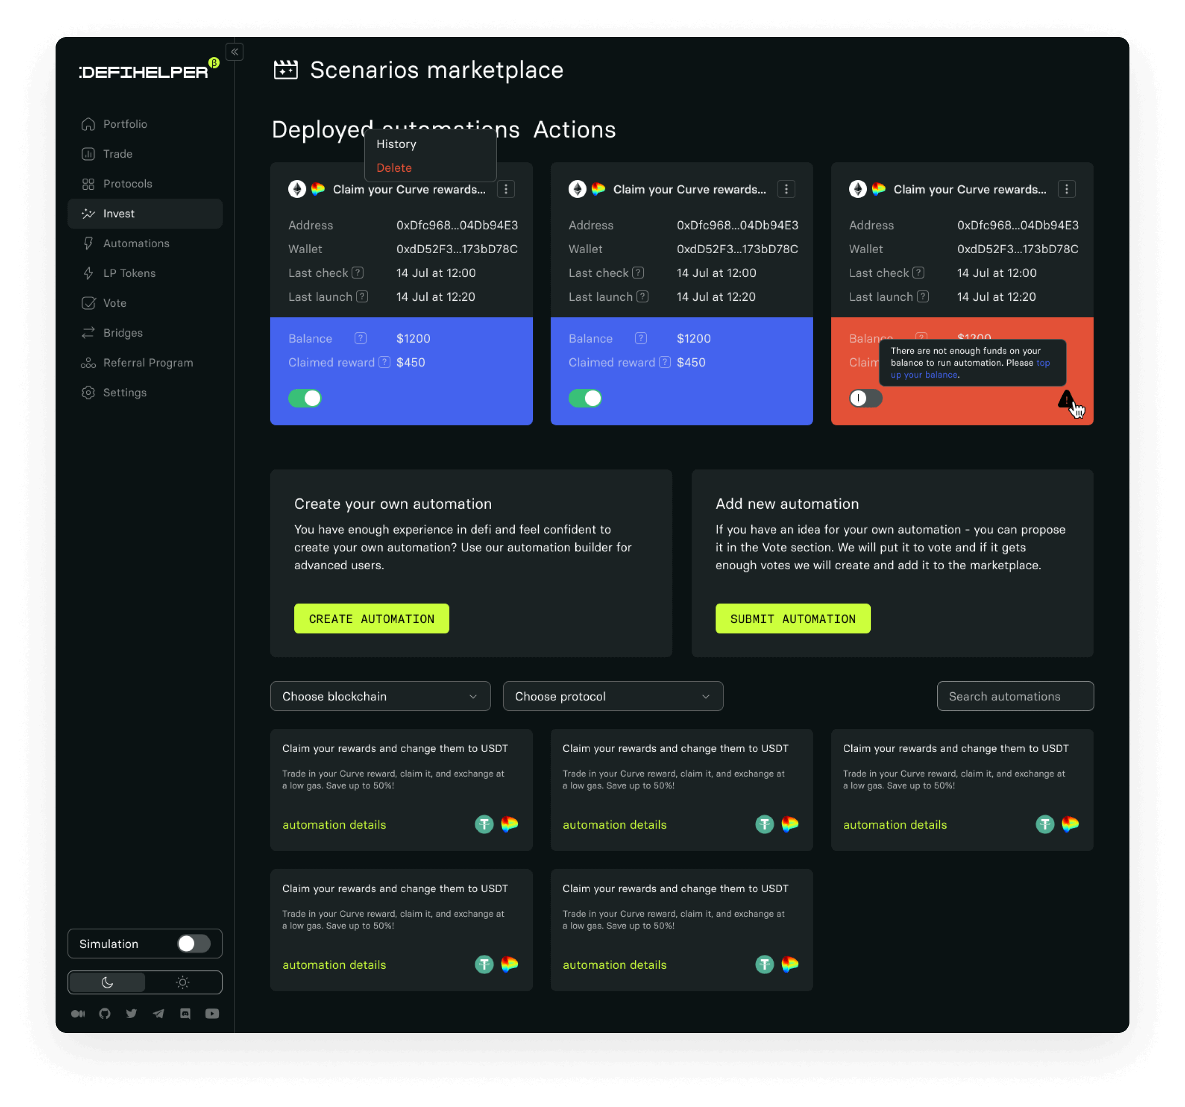Open Settings in the sidebar
This screenshot has width=1185, height=1107.
[x=145, y=392]
